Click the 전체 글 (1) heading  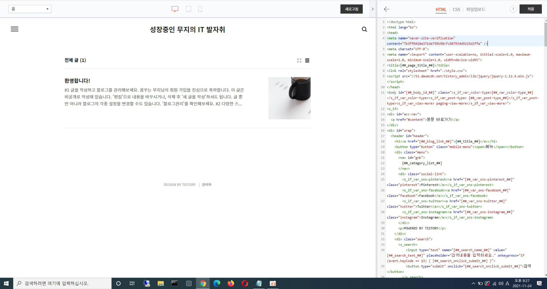click(x=75, y=60)
